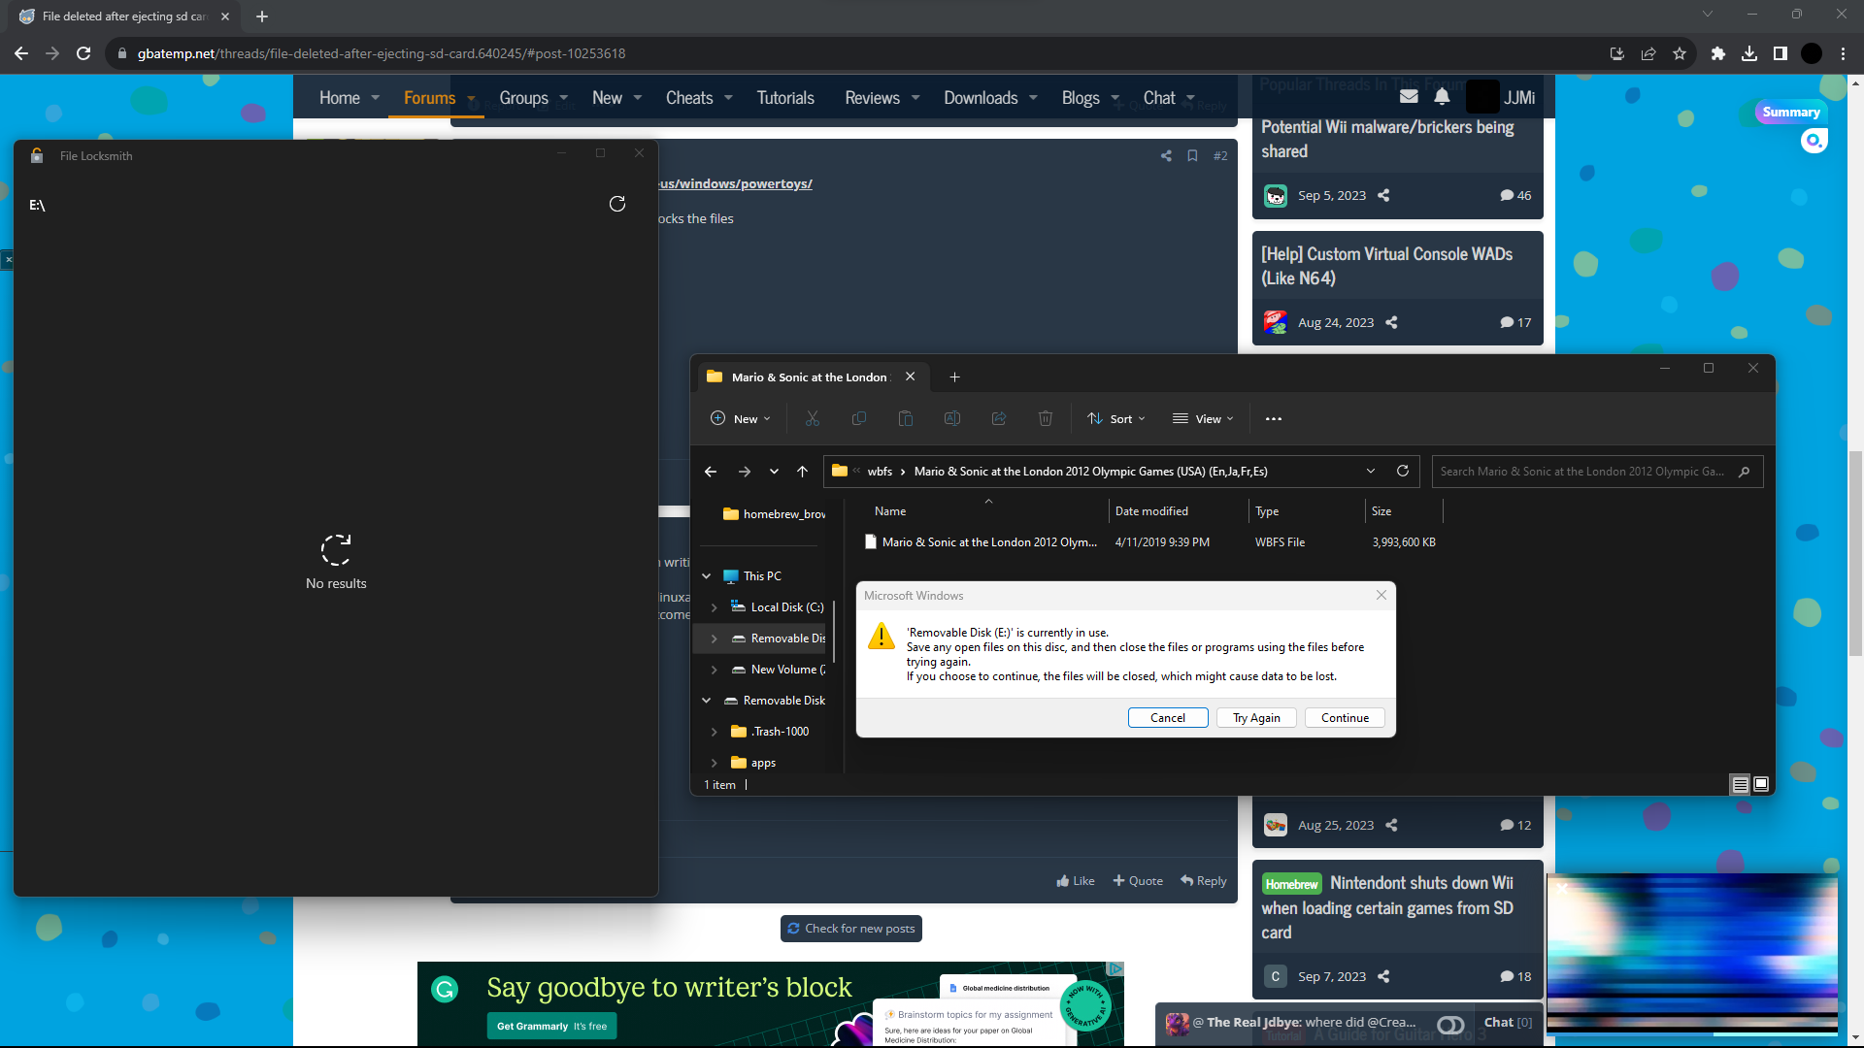The width and height of the screenshot is (1864, 1048).
Task: Click the Quote link on post
Action: (1138, 881)
